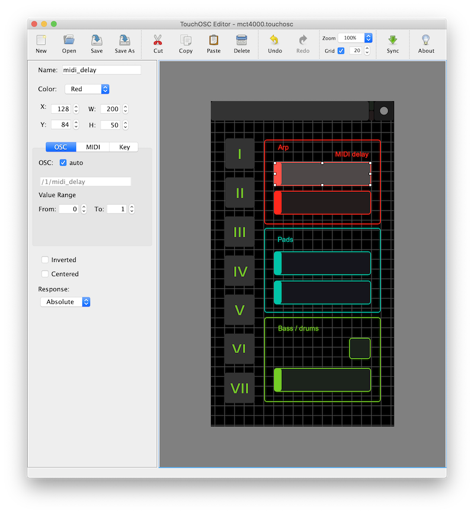Open the About lightbulb icon

pos(426,40)
